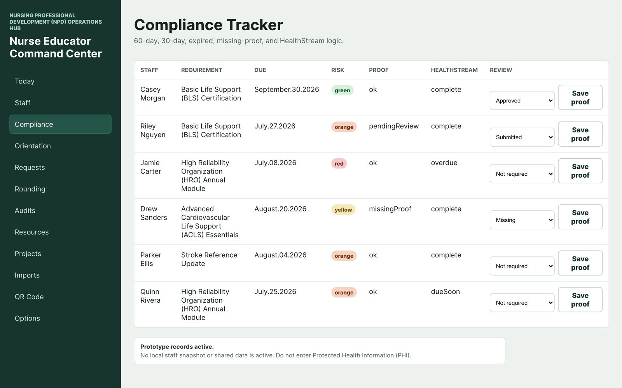
Task: Click the pendingReview proof status
Action: click(x=394, y=126)
